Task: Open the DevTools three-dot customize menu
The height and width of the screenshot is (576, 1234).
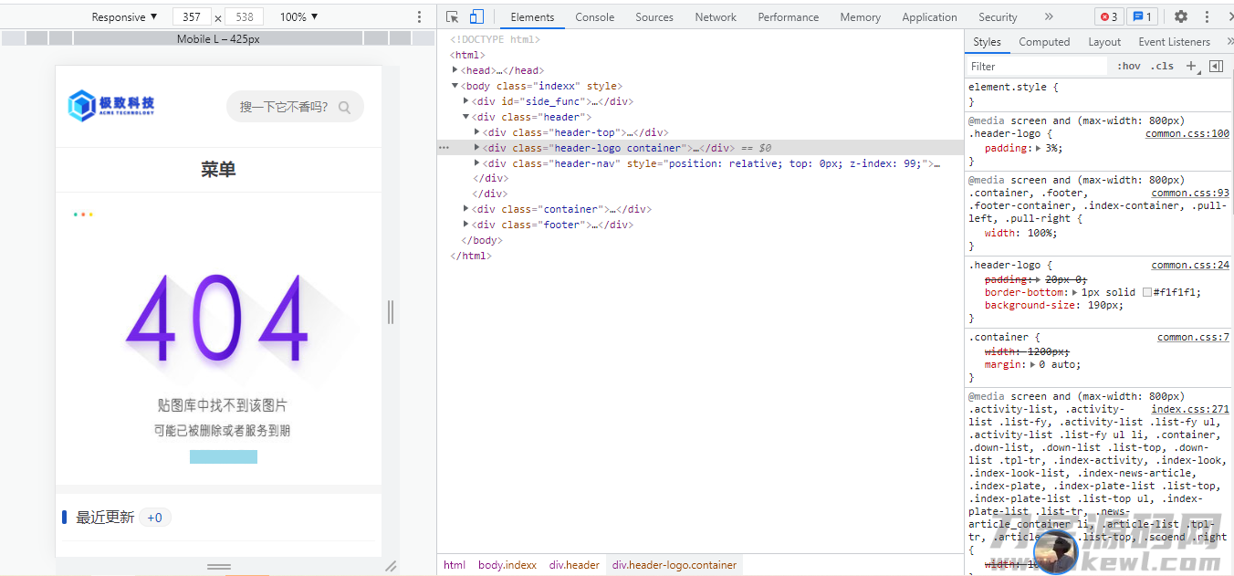Action: 1208,16
